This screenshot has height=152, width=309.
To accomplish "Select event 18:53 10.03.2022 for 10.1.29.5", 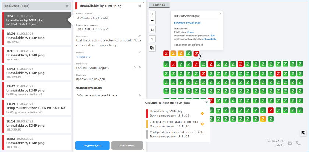I will point(36,142).
